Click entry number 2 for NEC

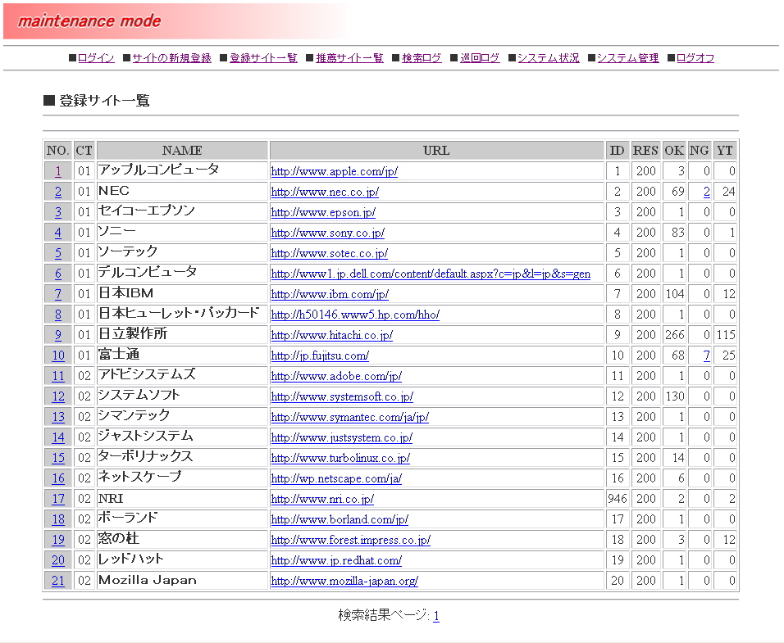(x=58, y=192)
